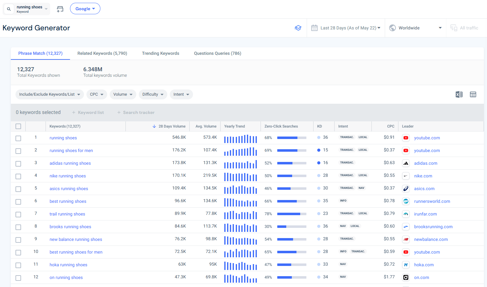This screenshot has width=487, height=287.
Task: Switch to Phrase Match tab
Action: click(x=40, y=53)
